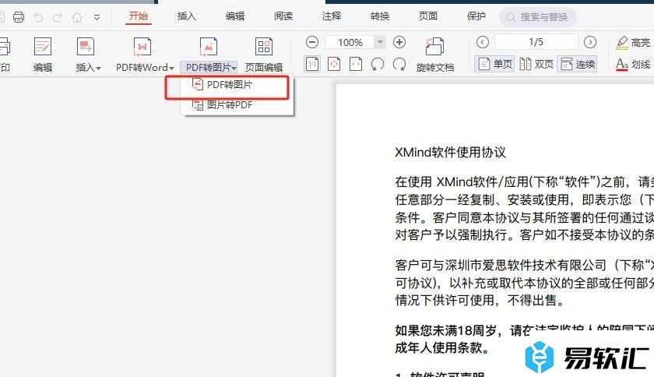Open the 阅读 tab
The height and width of the screenshot is (377, 654).
[283, 16]
